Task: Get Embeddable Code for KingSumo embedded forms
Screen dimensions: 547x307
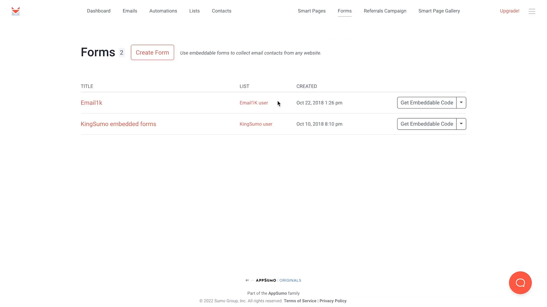Action: click(426, 124)
